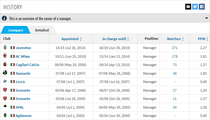Viewport: 210px width, 120px height.
Task: Open Grosseto link appointed Jul 19, 2005
Action: 23,99
